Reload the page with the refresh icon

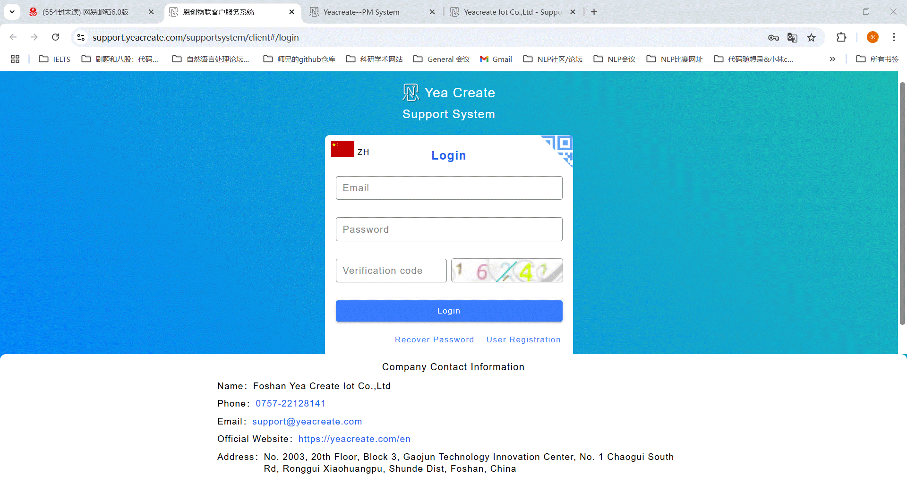click(x=56, y=37)
